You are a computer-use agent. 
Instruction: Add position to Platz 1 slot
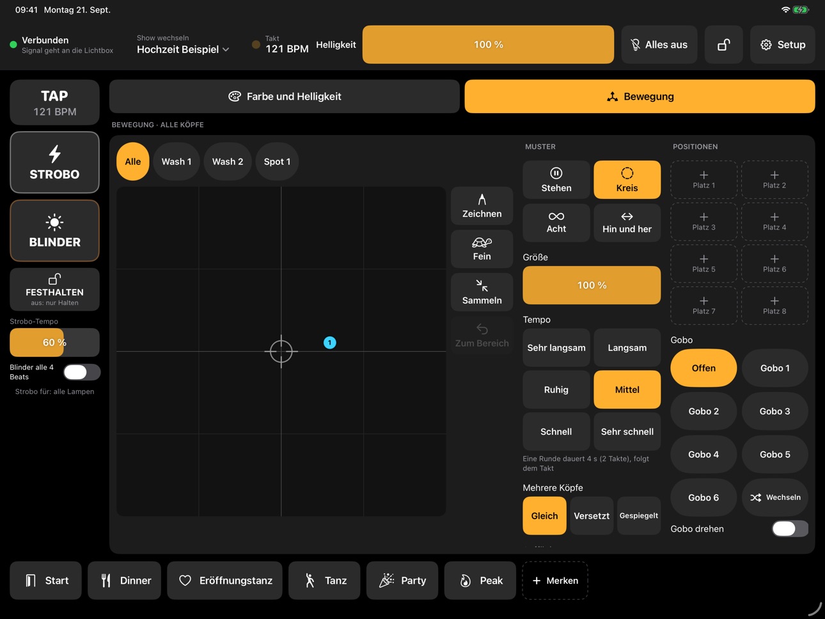[703, 180]
